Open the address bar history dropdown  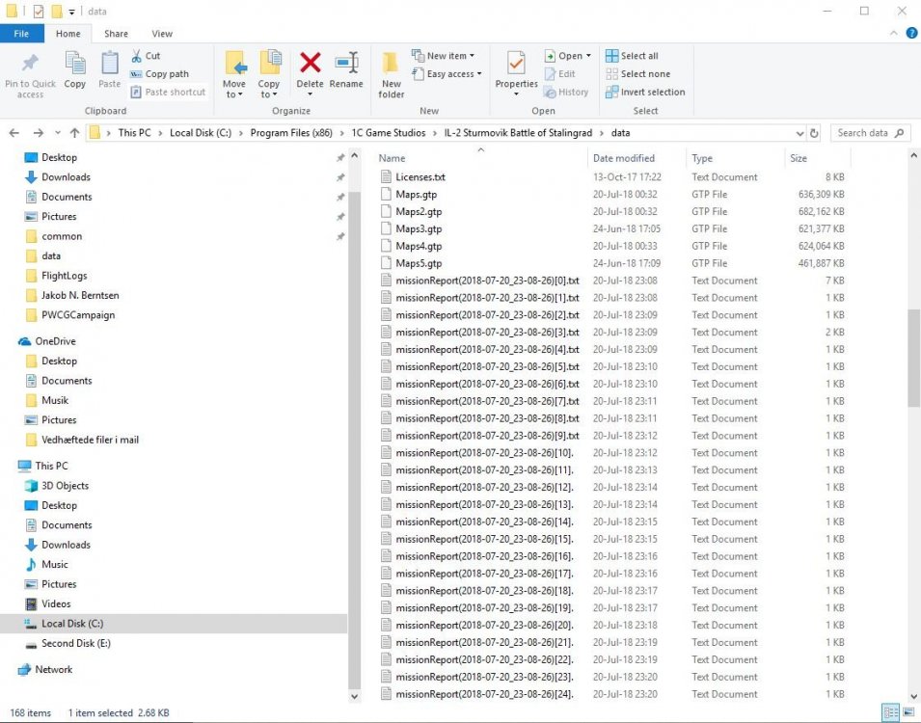[x=799, y=133]
